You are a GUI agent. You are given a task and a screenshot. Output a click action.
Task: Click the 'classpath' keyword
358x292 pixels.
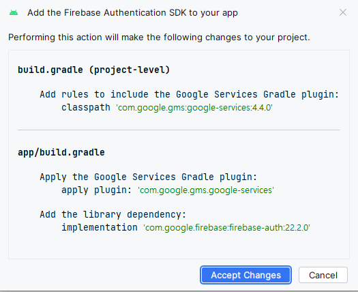(86, 107)
